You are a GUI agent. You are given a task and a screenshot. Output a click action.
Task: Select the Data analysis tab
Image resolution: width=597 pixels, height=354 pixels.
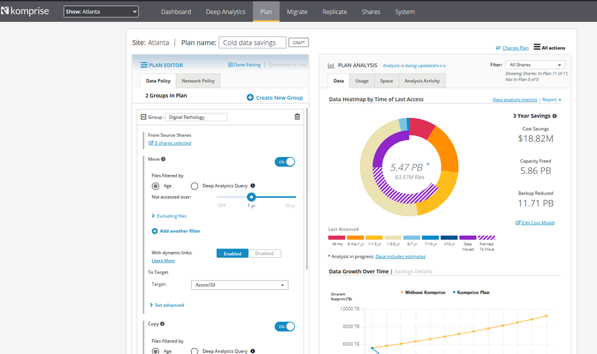338,81
